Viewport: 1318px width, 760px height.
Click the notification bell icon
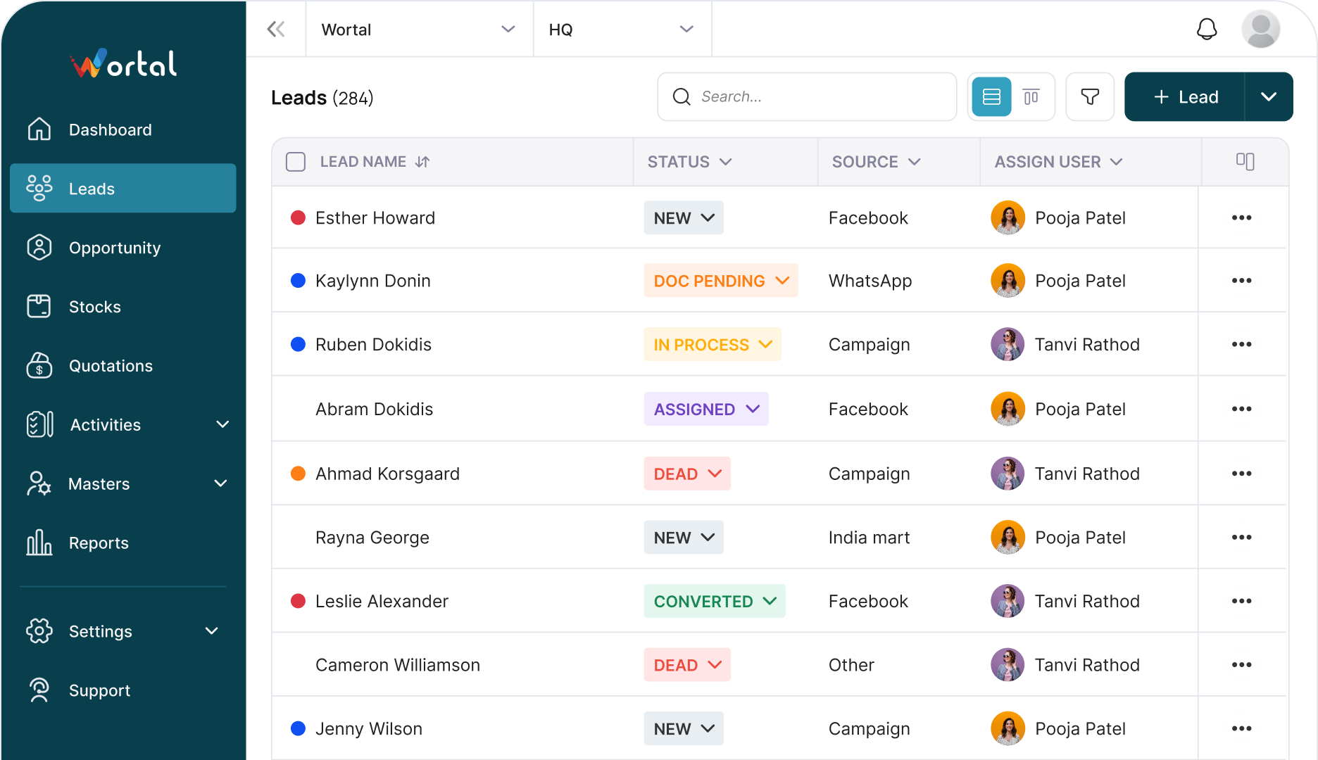1207,29
